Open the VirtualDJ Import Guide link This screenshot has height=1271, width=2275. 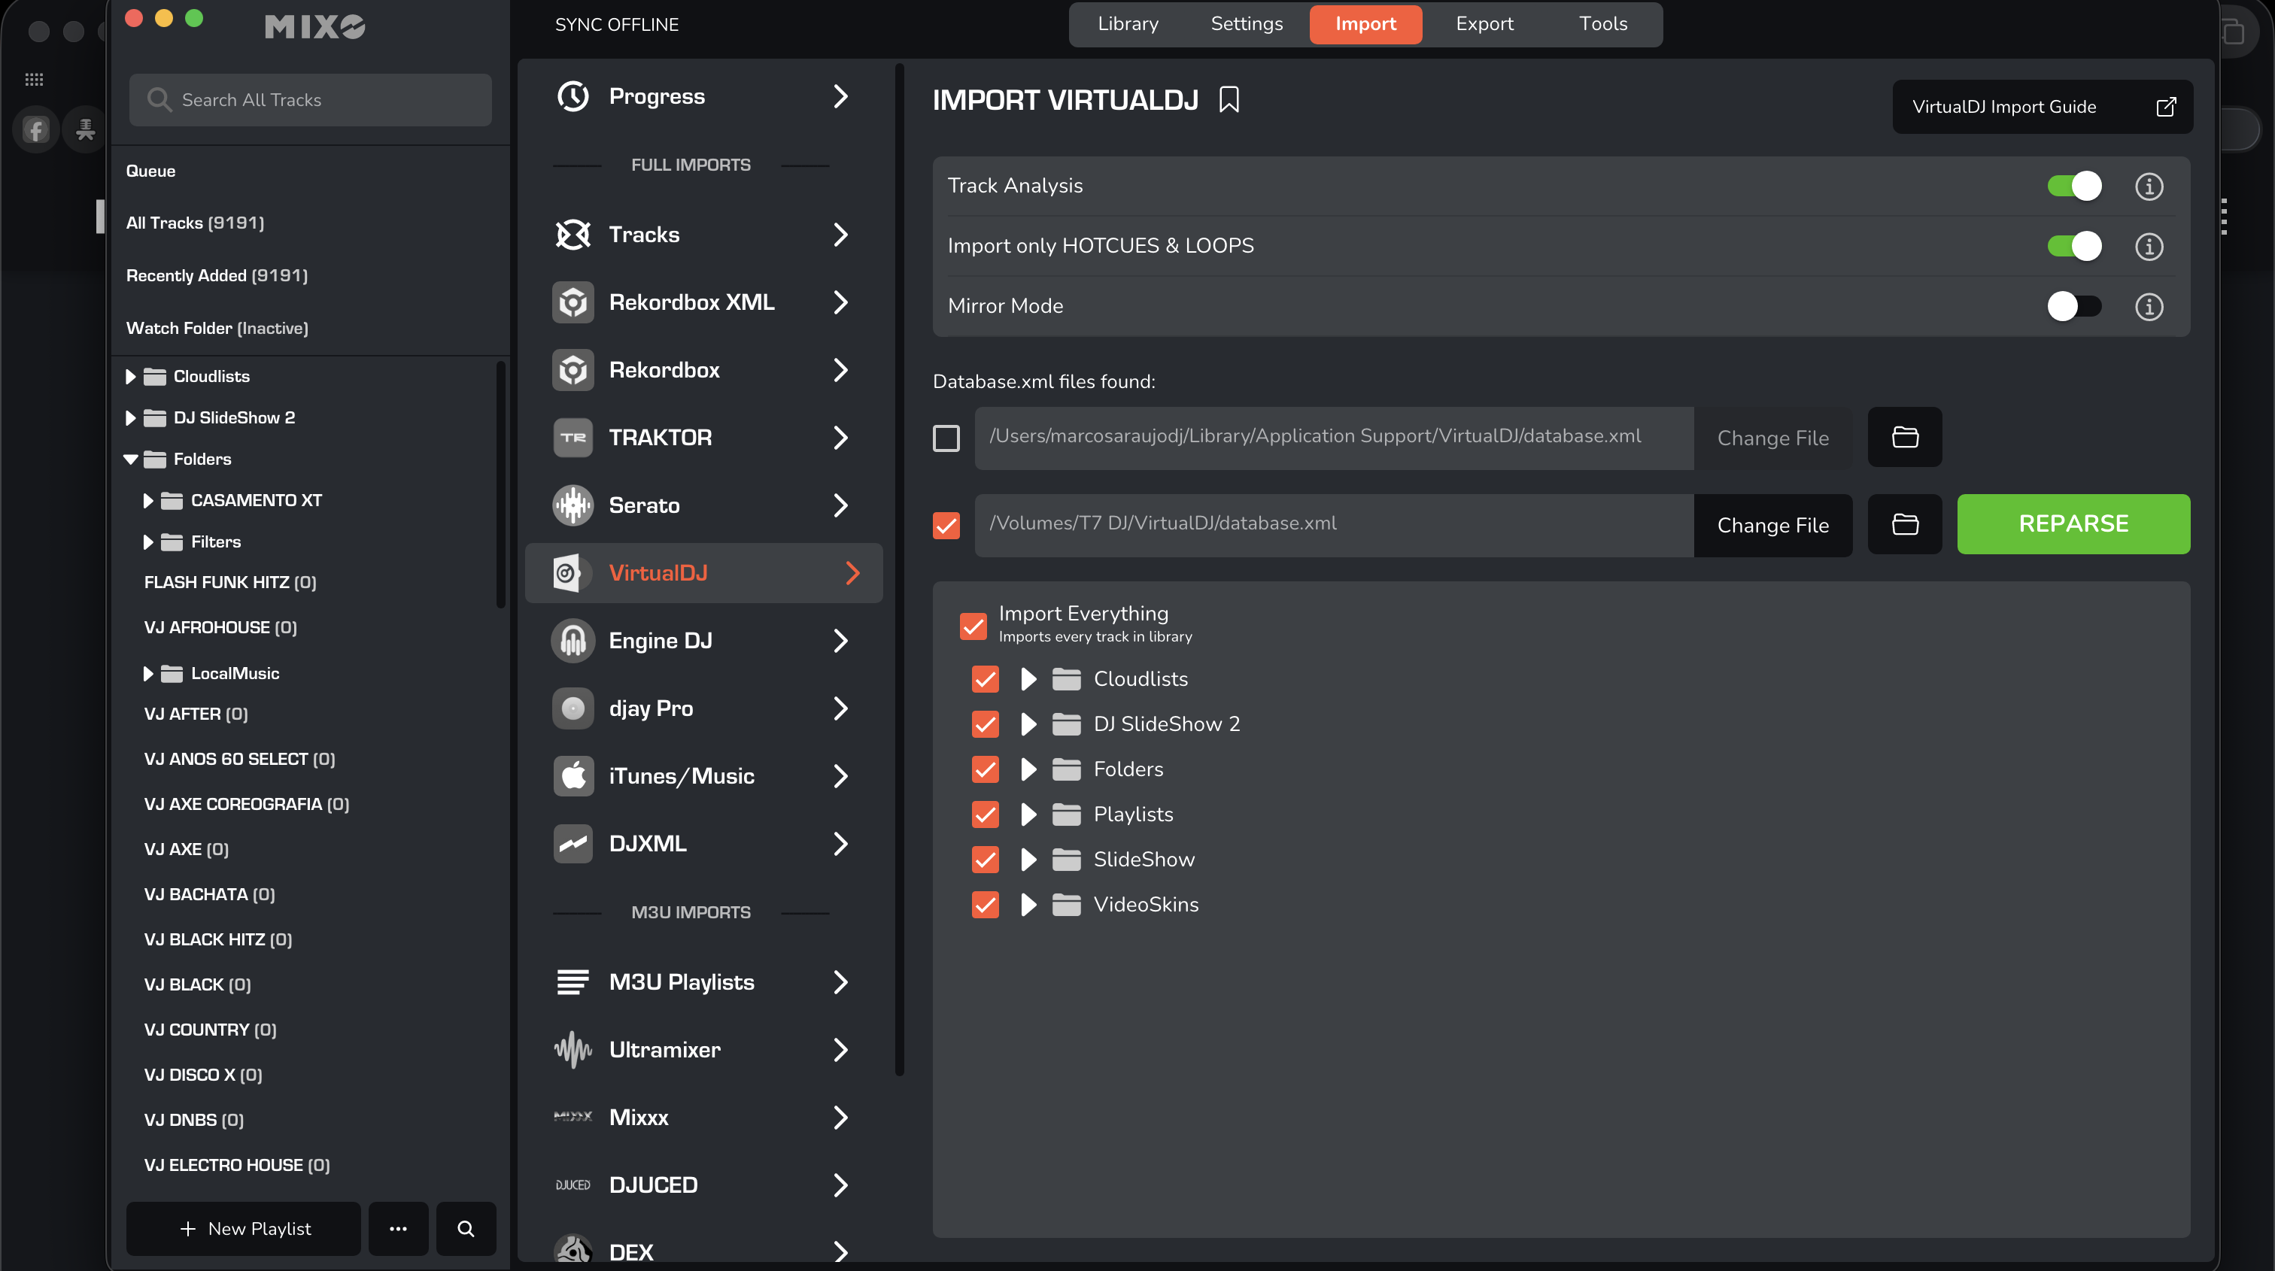2042,107
